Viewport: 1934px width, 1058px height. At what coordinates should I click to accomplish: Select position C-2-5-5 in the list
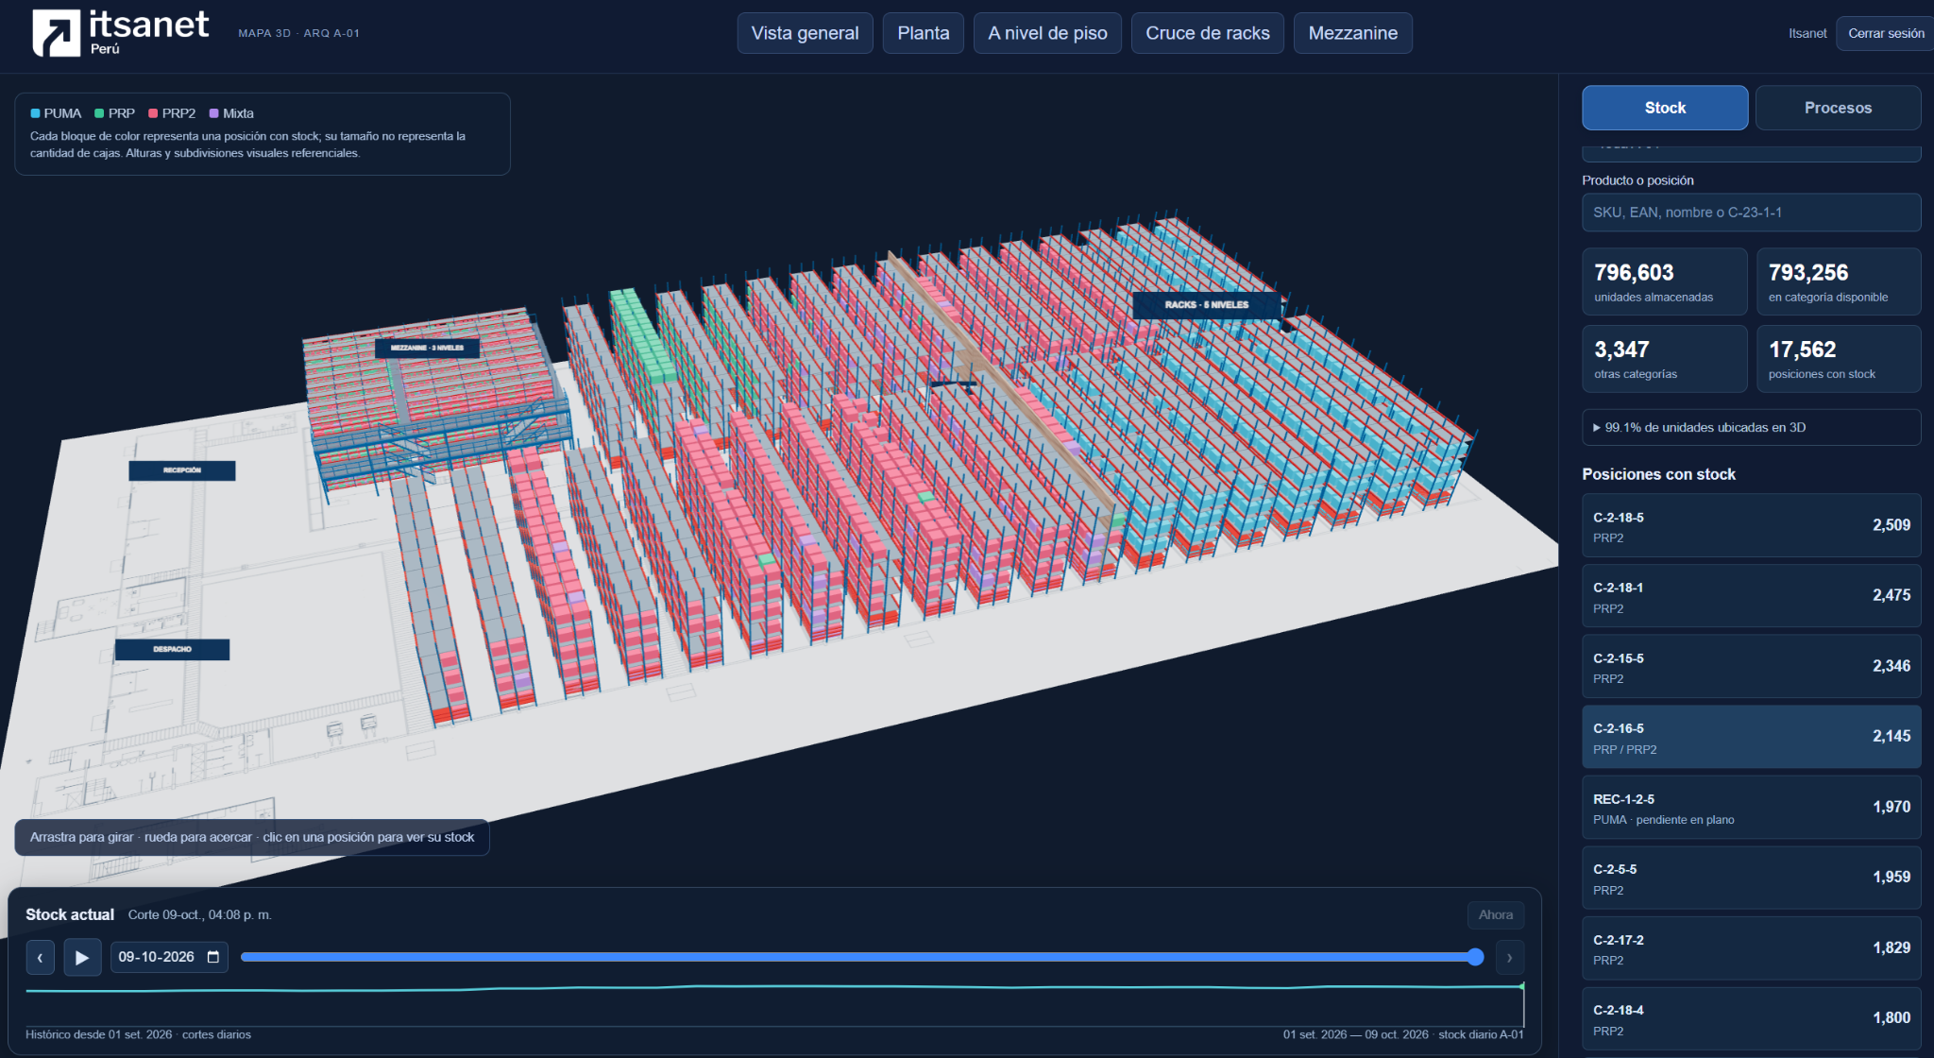(1751, 877)
